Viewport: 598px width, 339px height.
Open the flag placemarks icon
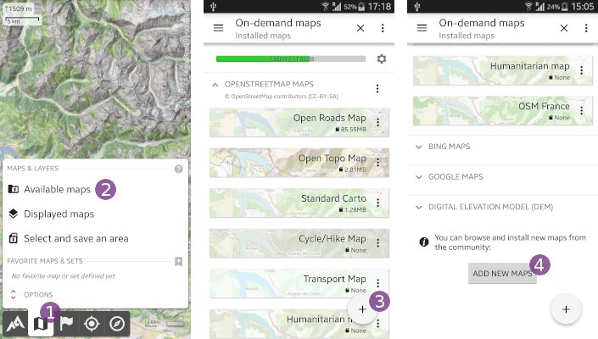point(66,324)
